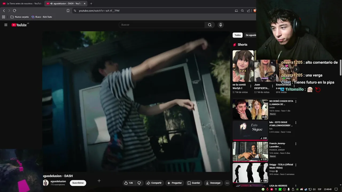Click the YouTube 'Buscar' search field
342x192 pixels.
(x=162, y=25)
